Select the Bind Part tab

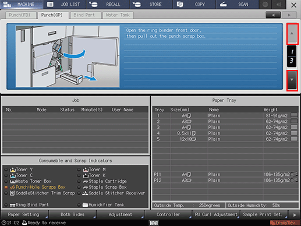tap(86, 15)
